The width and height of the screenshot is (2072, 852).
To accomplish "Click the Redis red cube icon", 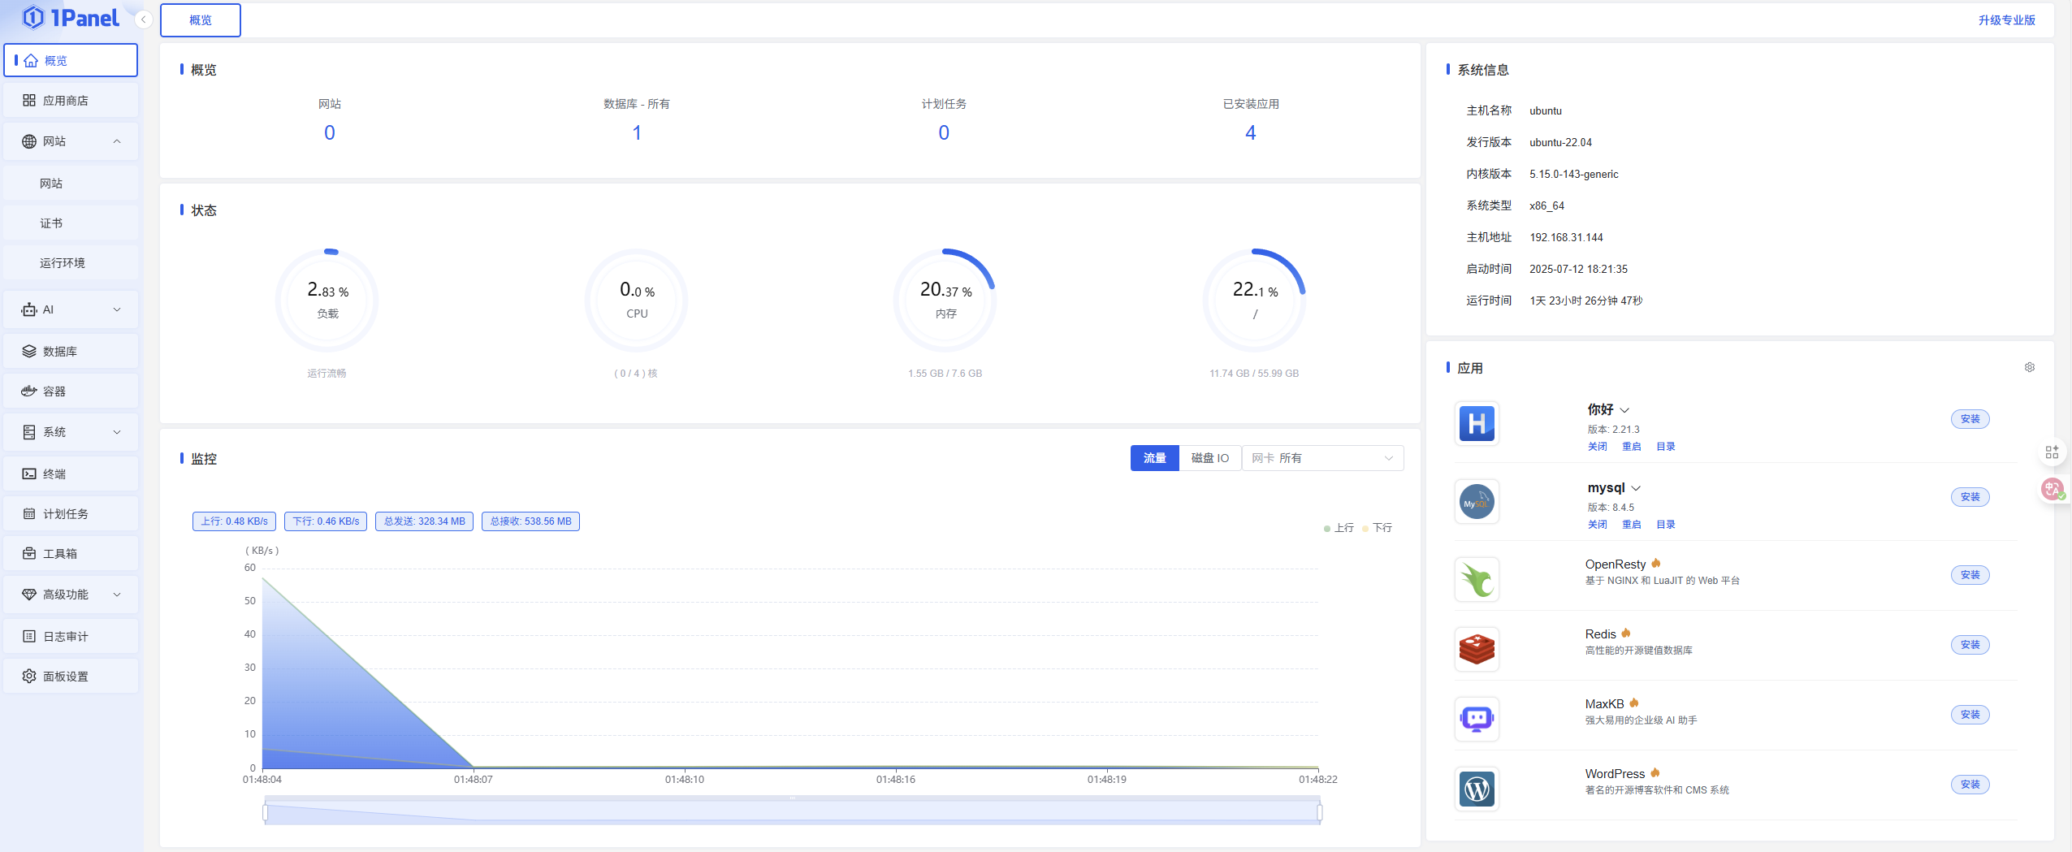I will [x=1477, y=649].
